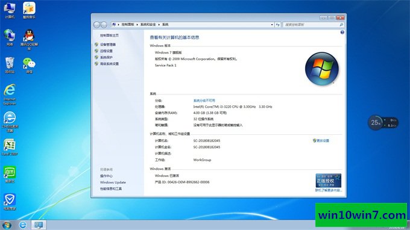Click the 联机了解更多内容 link

tap(329, 190)
